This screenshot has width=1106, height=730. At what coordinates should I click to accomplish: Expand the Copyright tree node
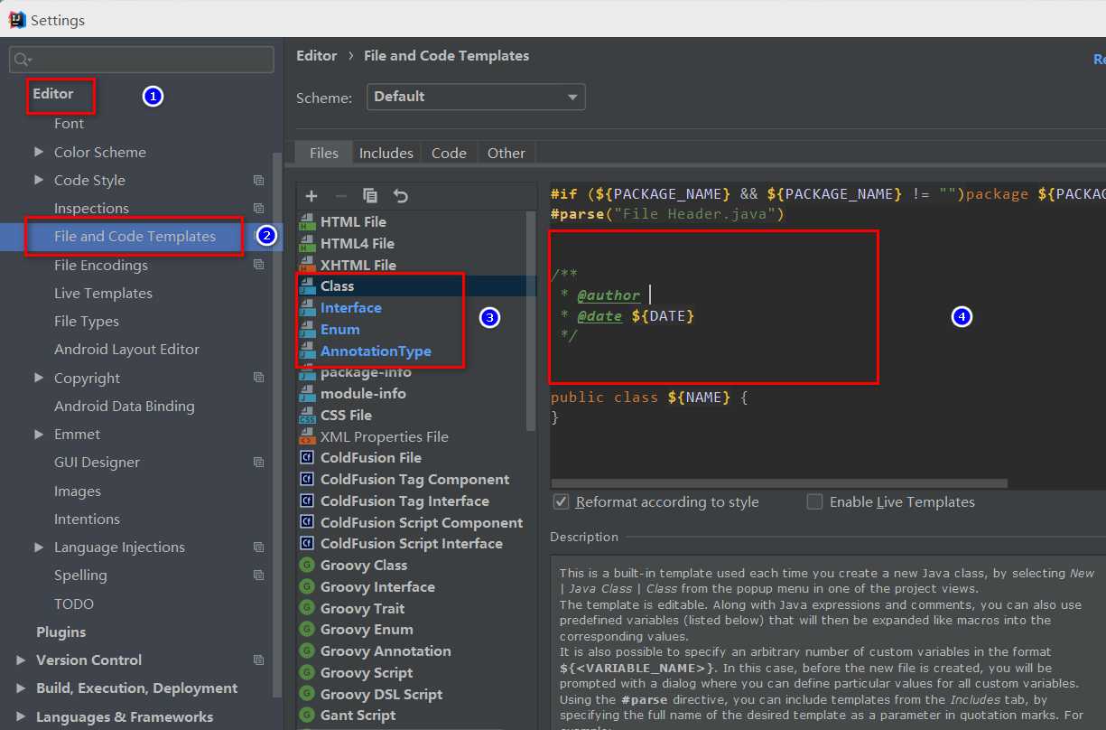pyautogui.click(x=39, y=378)
